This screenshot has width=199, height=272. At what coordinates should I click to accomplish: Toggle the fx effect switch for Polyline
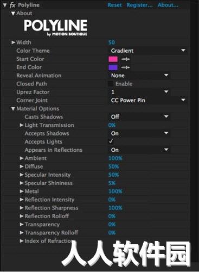click(12, 5)
